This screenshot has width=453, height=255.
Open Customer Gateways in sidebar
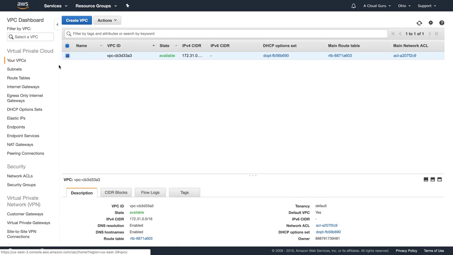coord(25,214)
